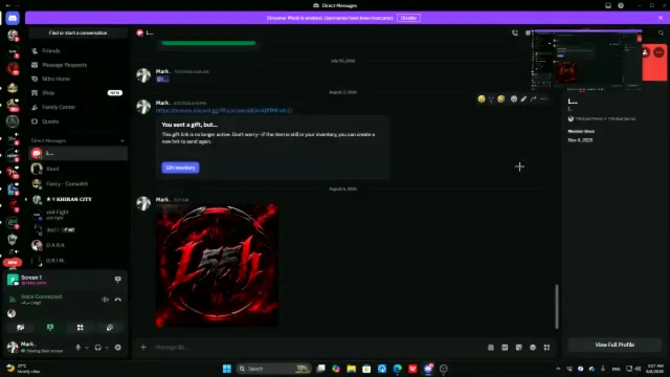Click Find or start a conversation box
Screen dimensions: 670x377
point(78,32)
